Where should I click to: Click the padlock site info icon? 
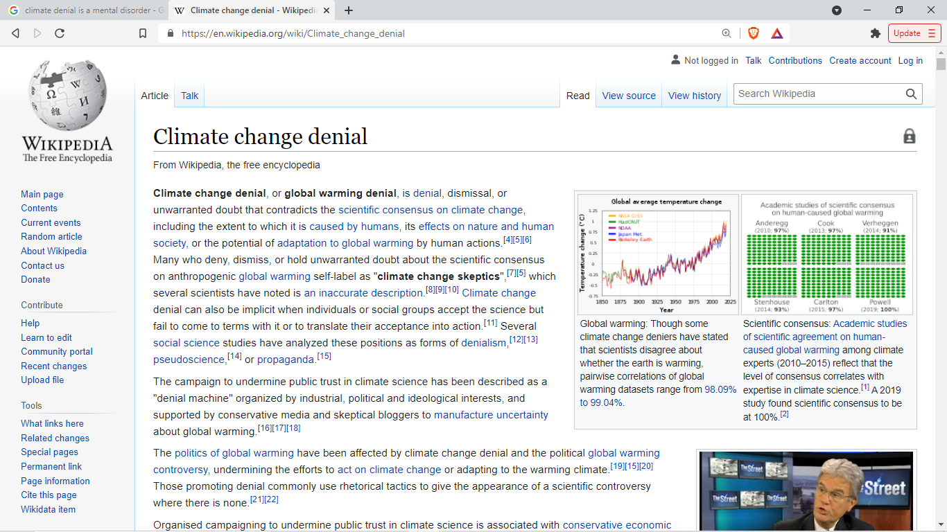[x=170, y=33]
